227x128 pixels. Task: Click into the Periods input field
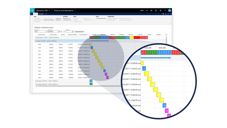click(x=70, y=32)
